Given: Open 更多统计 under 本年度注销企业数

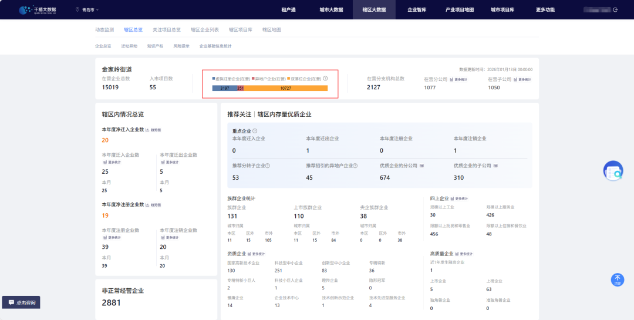Looking at the screenshot, I should coord(170,237).
